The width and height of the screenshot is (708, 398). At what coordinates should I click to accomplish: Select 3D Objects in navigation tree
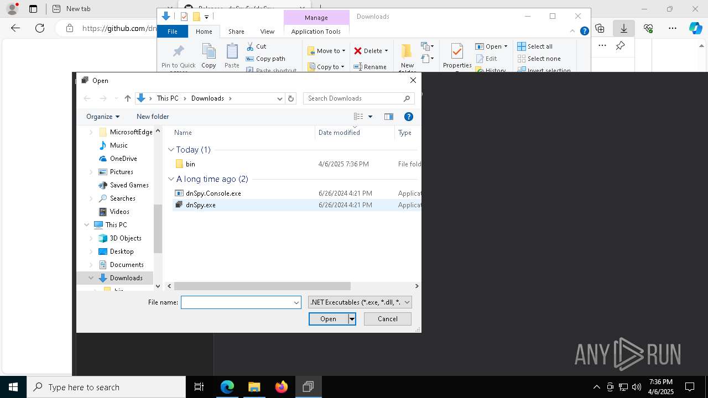[126, 238]
